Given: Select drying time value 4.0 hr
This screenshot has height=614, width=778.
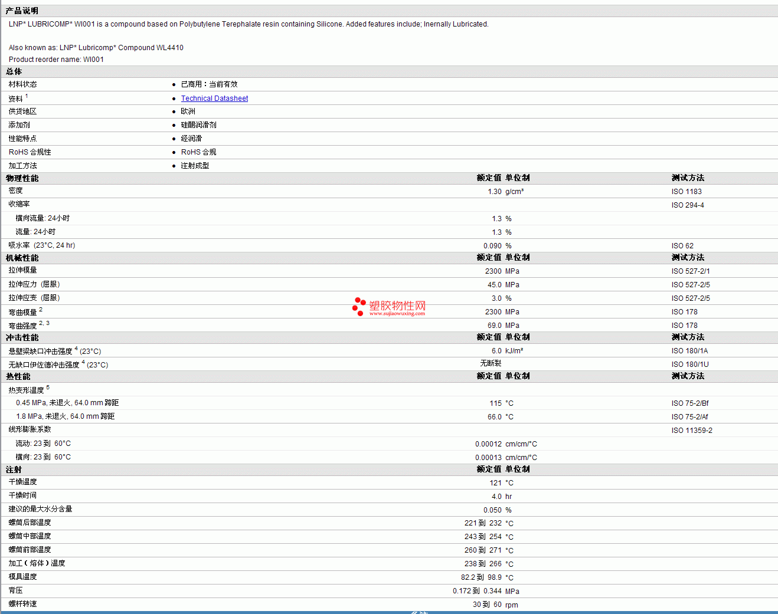Looking at the screenshot, I should tap(502, 497).
